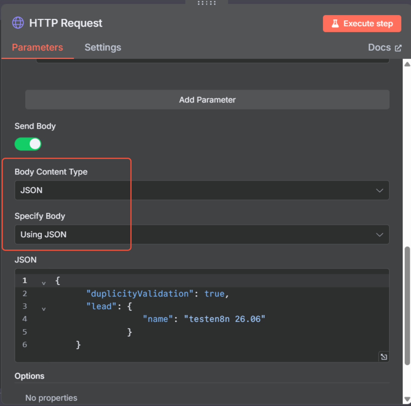Click the true value on line 2
This screenshot has width=411, height=406.
click(215, 293)
